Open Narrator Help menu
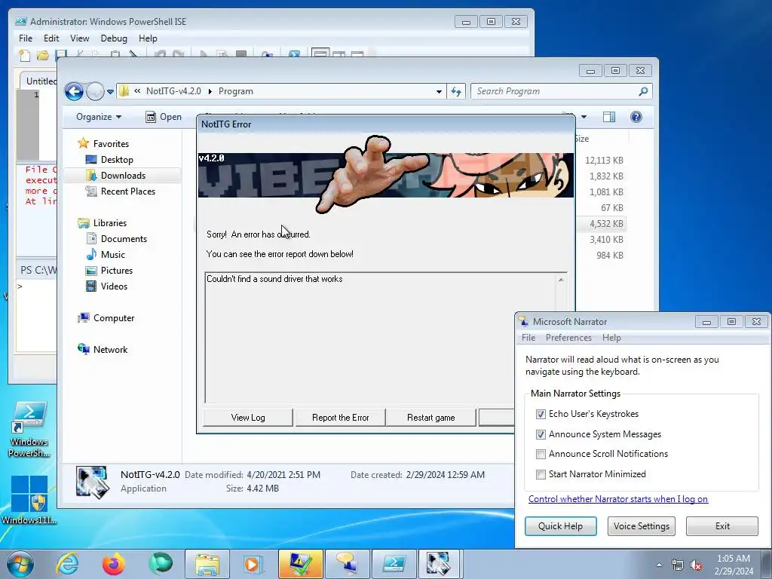The image size is (772, 579). click(611, 338)
